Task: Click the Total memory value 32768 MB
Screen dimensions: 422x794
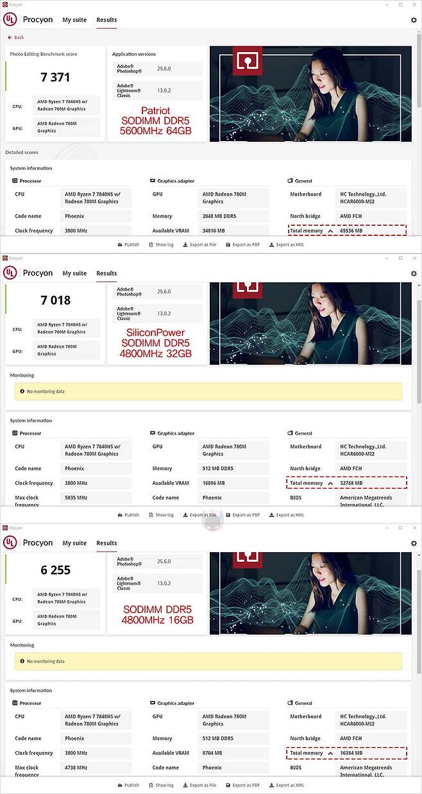Action: (x=351, y=483)
